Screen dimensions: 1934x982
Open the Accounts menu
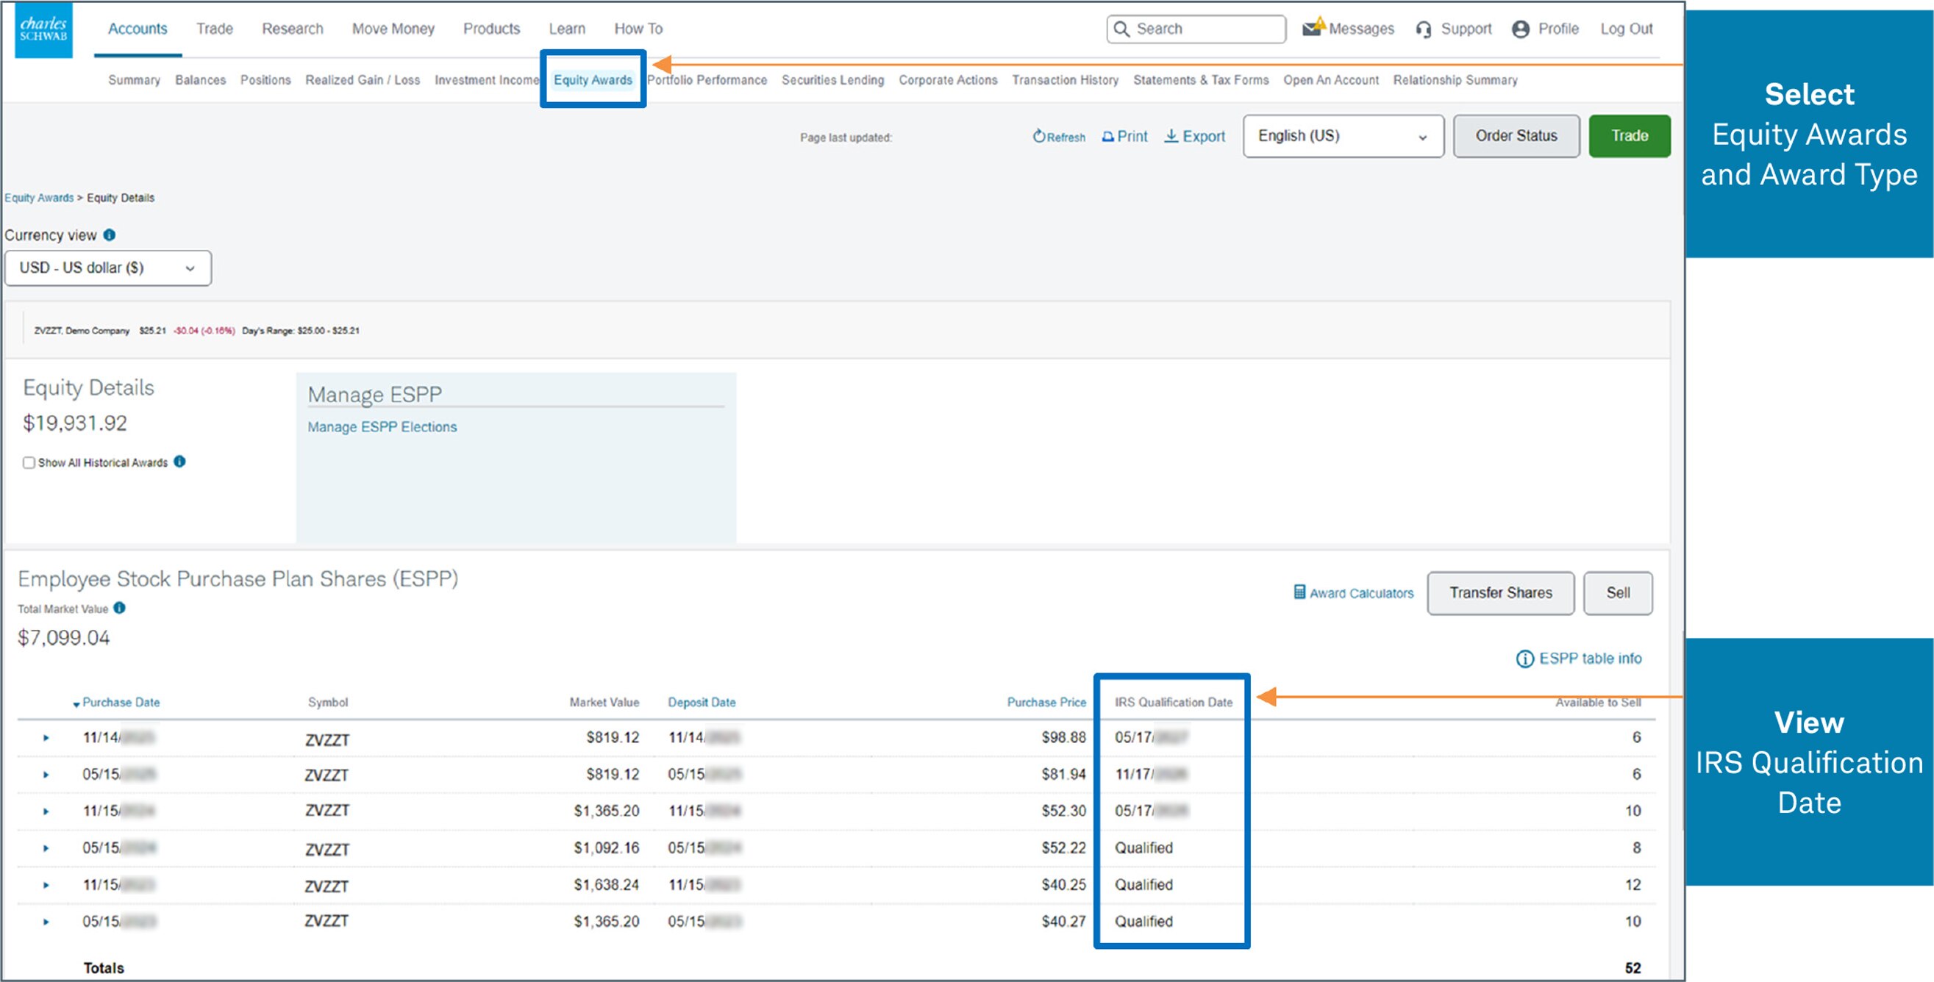(x=138, y=29)
